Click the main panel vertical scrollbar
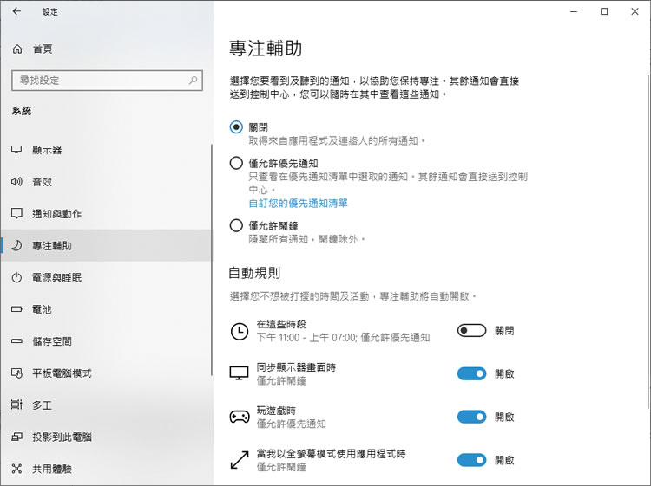 point(648,242)
